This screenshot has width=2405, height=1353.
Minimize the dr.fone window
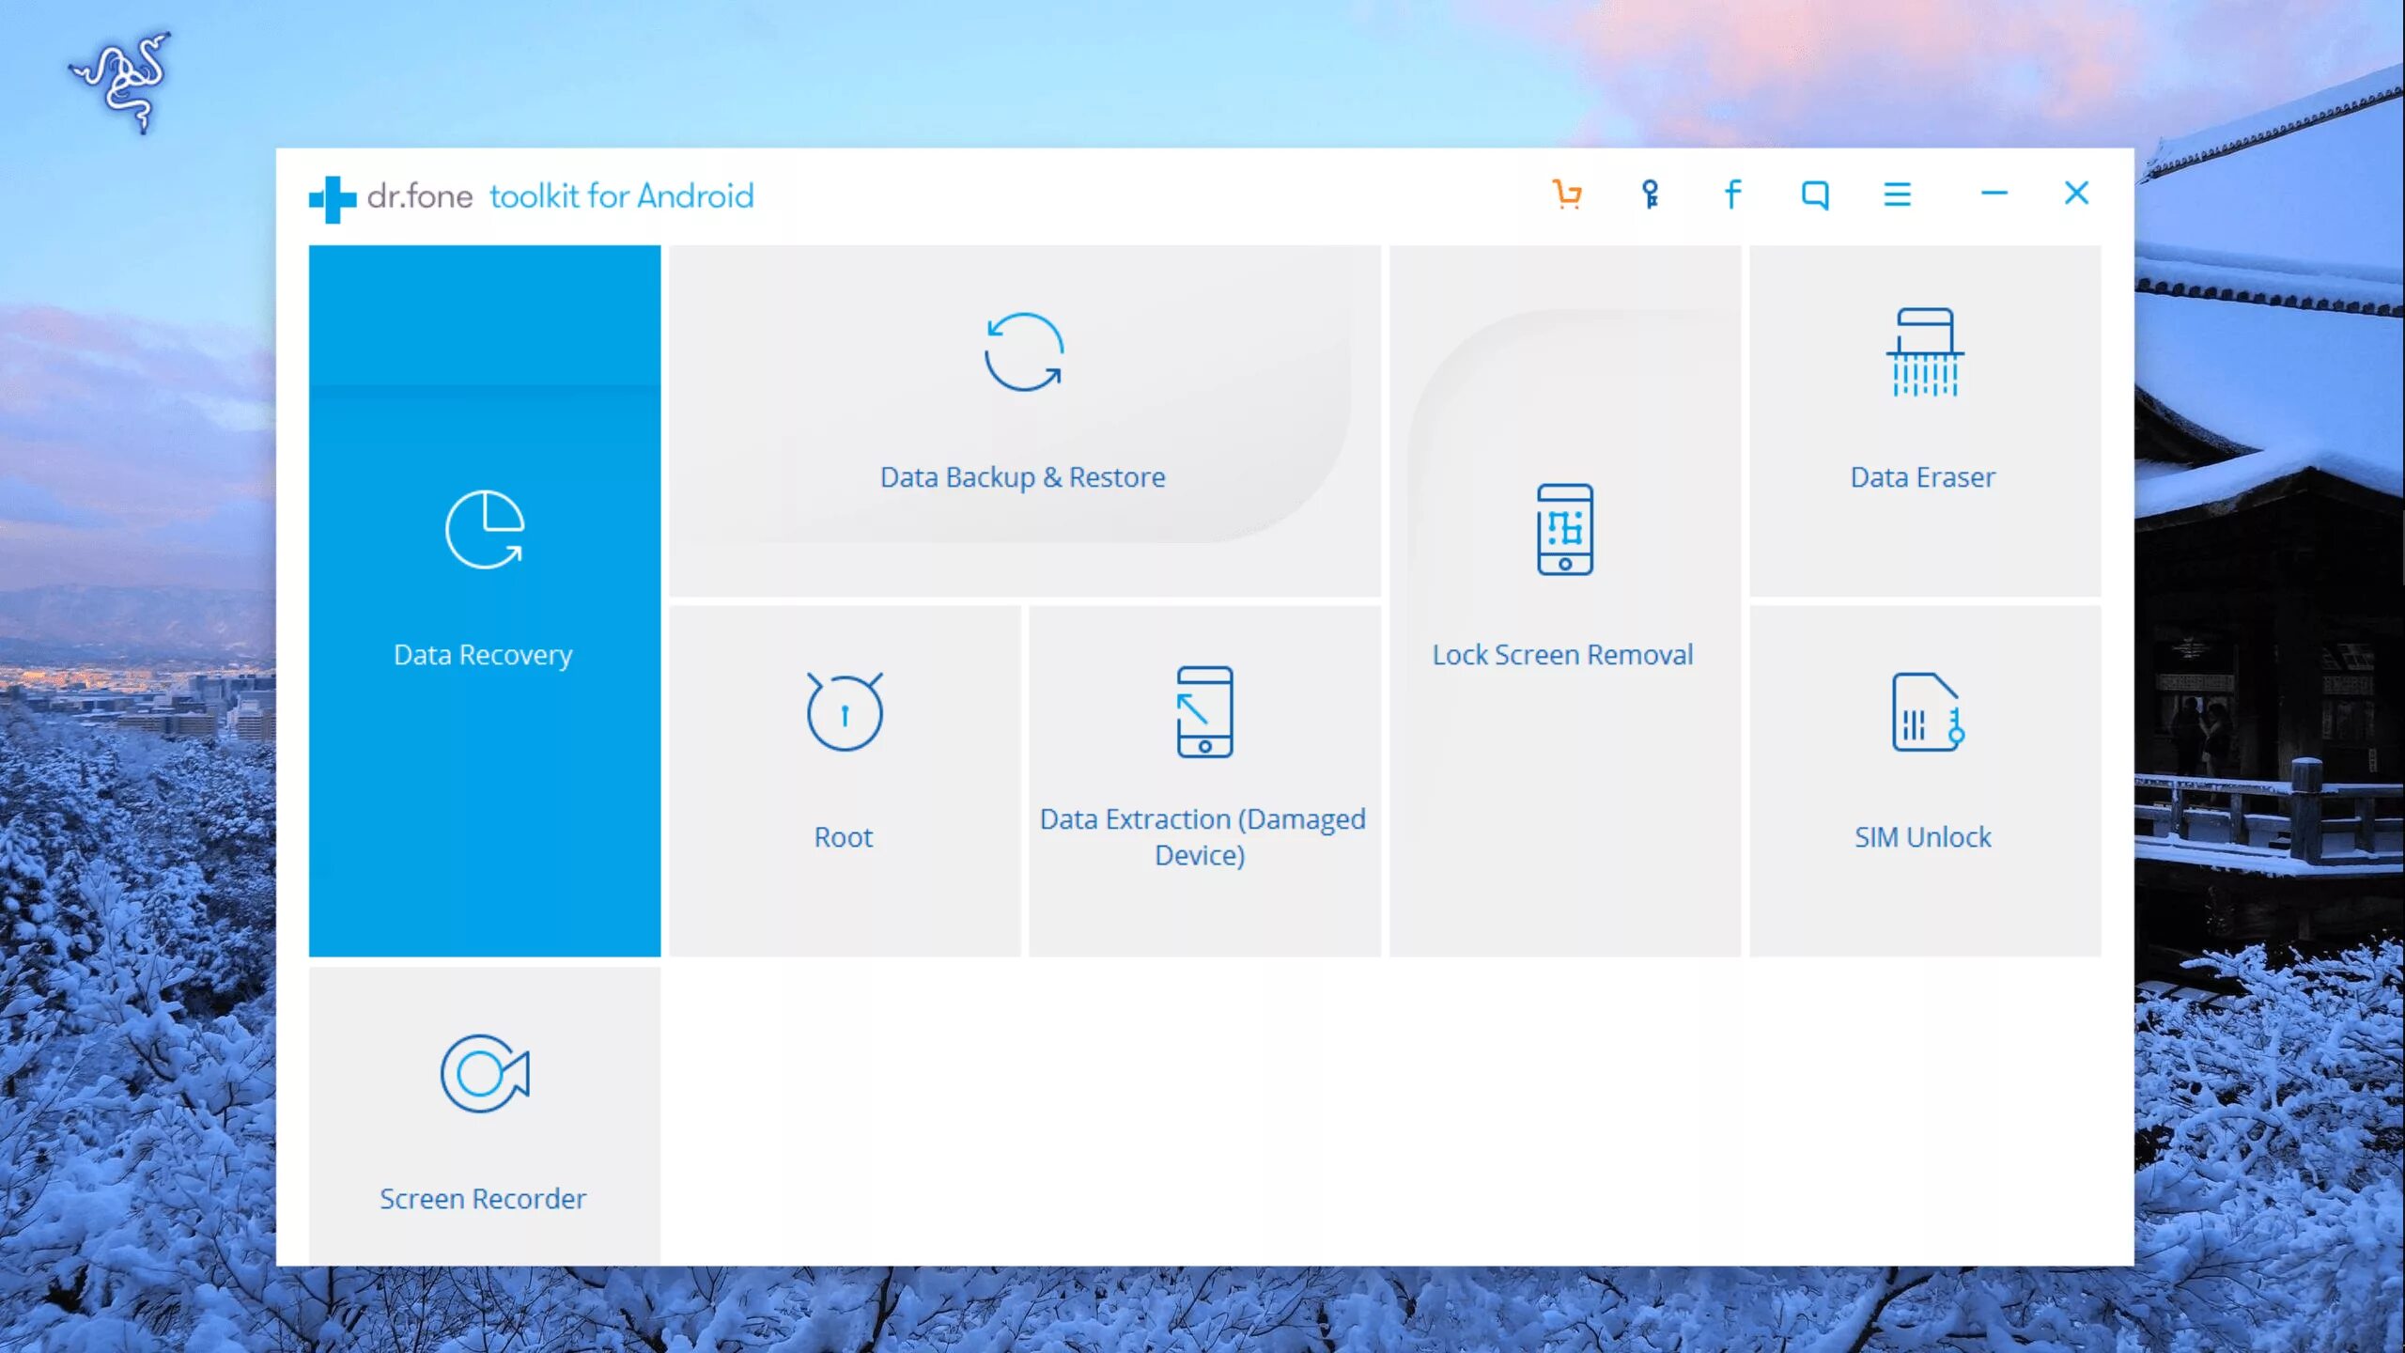click(1994, 194)
